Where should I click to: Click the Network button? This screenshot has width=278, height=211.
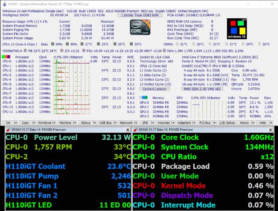pyautogui.click(x=126, y=123)
